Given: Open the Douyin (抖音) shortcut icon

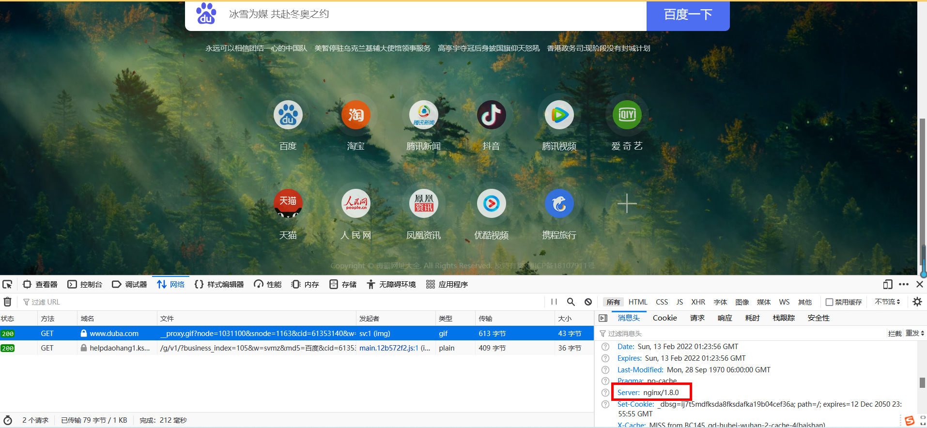Looking at the screenshot, I should click(x=492, y=115).
